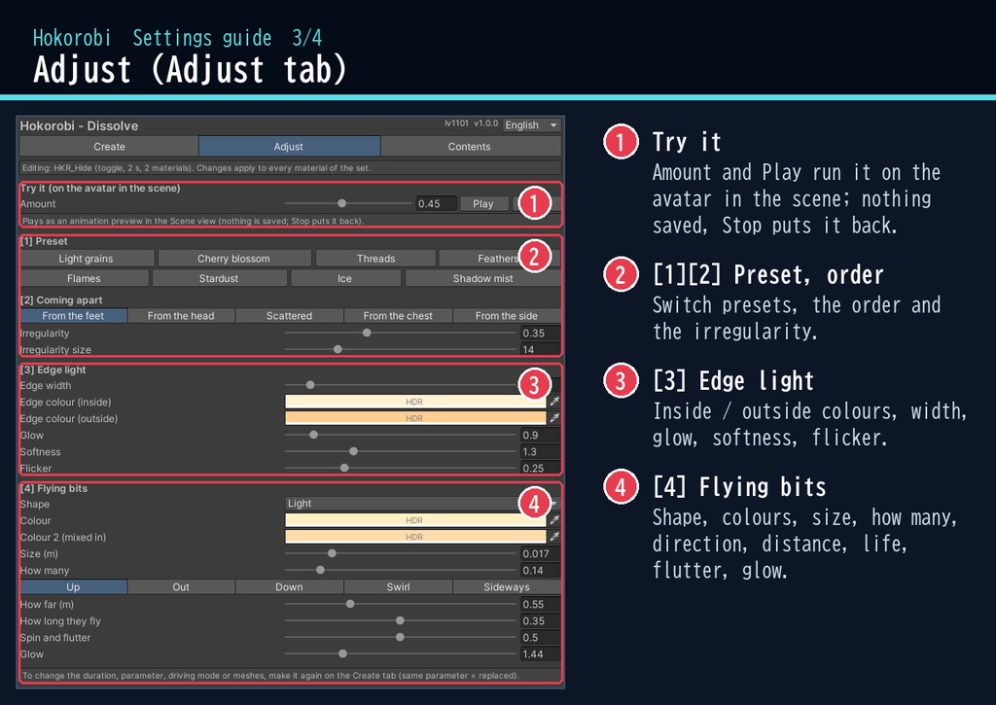996x705 pixels.
Task: Click the Irregularity slider handle
Action: coord(367,333)
